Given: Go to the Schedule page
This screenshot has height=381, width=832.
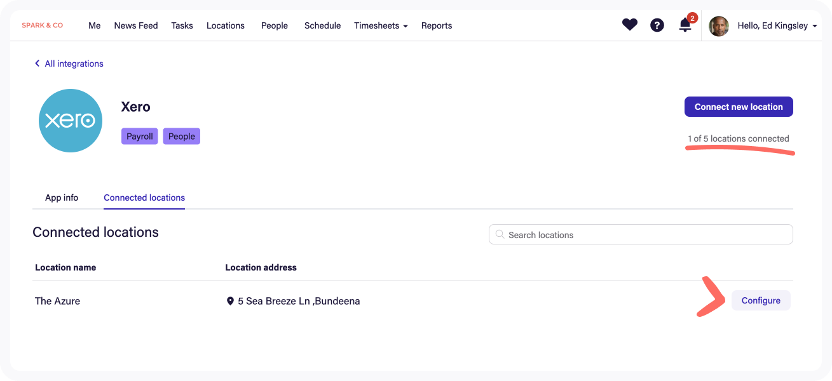Looking at the screenshot, I should 322,26.
